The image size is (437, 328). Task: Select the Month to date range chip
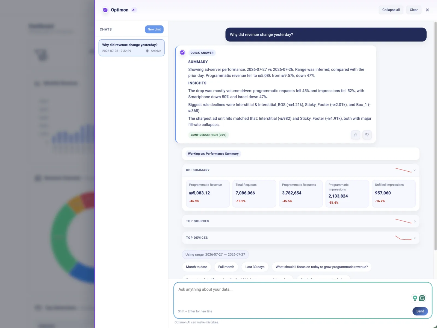(196, 267)
